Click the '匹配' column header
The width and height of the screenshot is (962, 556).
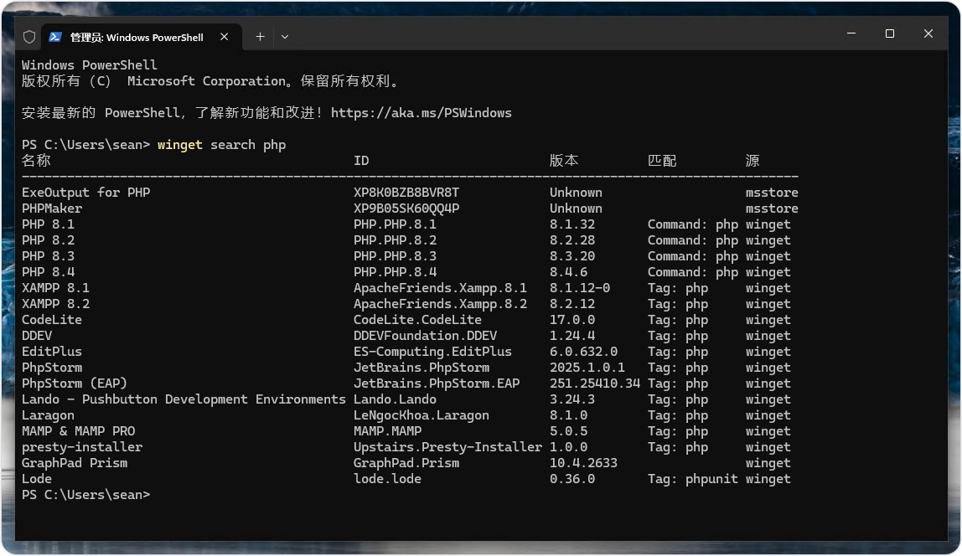click(662, 161)
